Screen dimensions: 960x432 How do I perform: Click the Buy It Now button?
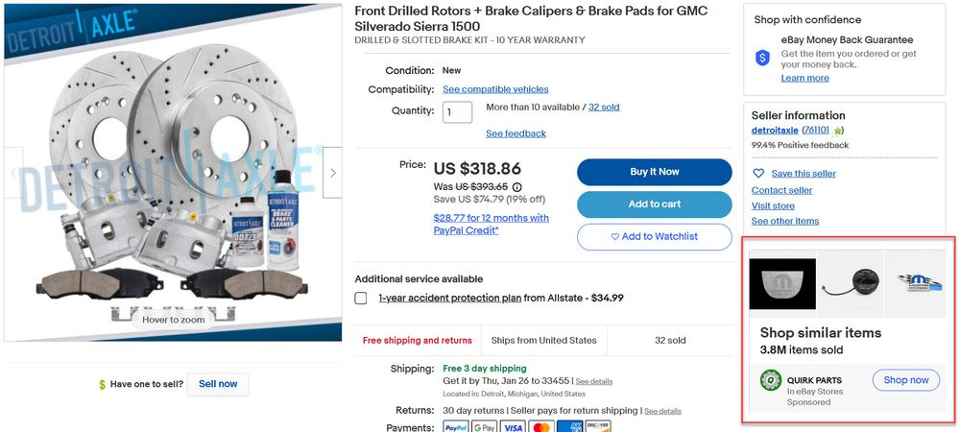pos(655,172)
